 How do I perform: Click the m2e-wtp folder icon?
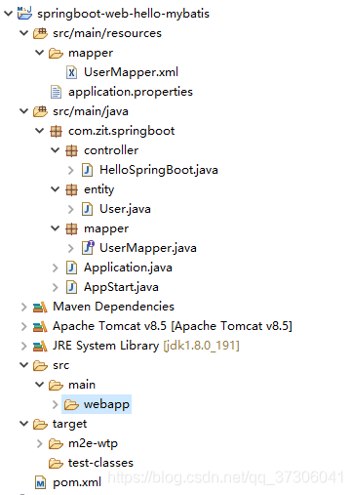click(56, 443)
